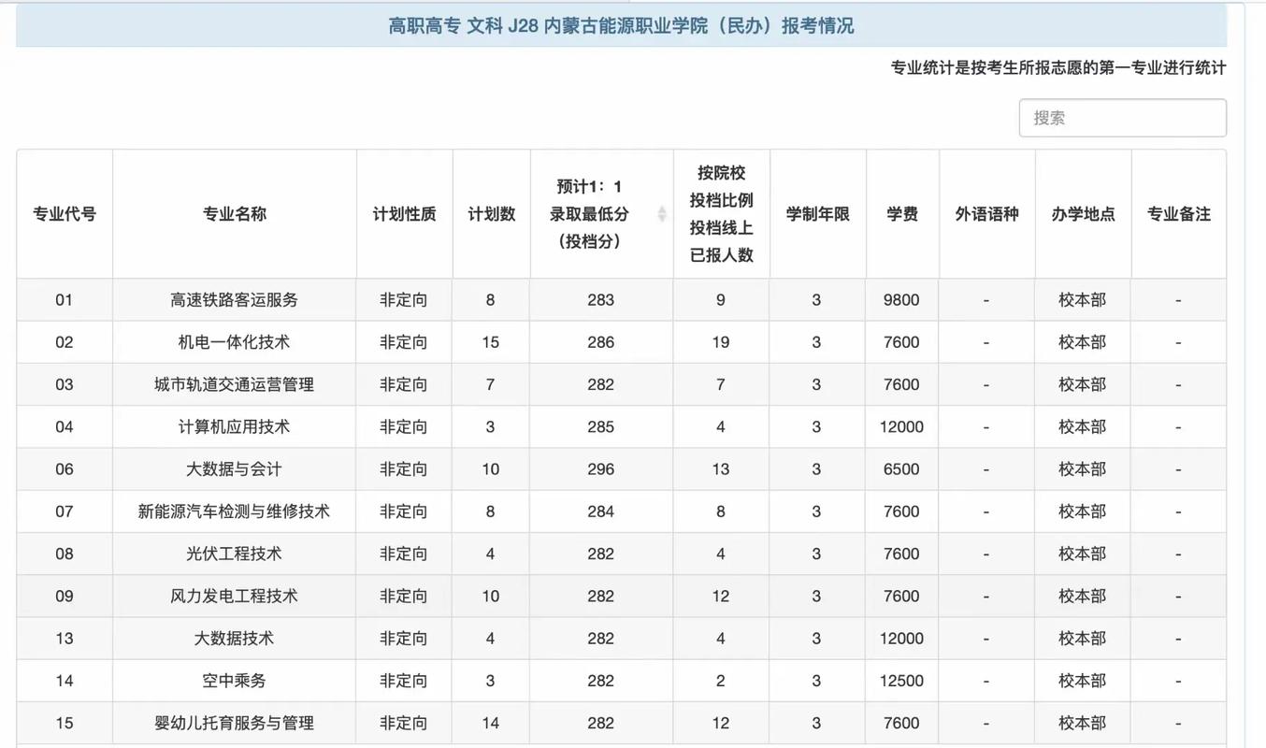Click the 计划性质 column header
This screenshot has height=748, width=1266.
coord(405,214)
